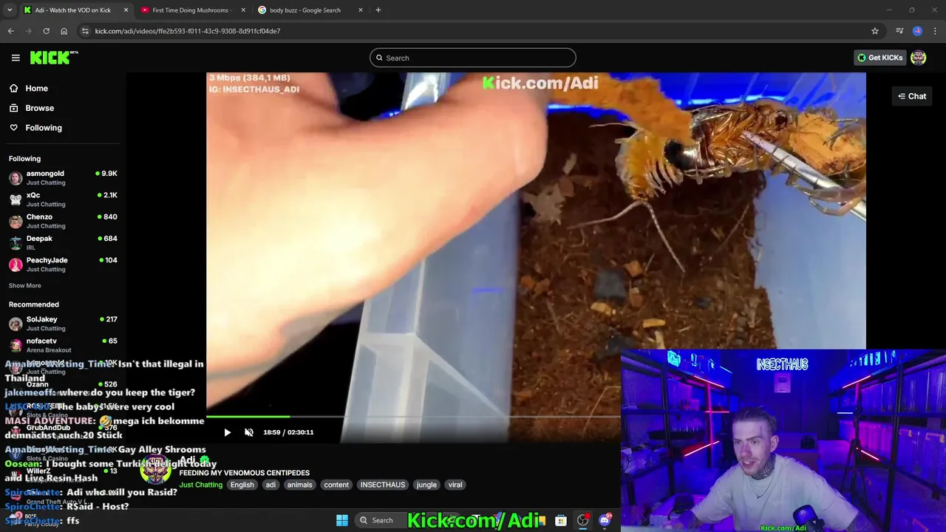The image size is (946, 532).
Task: Open the user profile avatar menu
Action: pos(919,58)
